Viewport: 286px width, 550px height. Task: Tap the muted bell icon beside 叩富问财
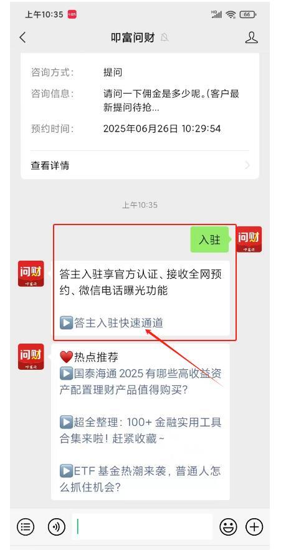coord(164,37)
